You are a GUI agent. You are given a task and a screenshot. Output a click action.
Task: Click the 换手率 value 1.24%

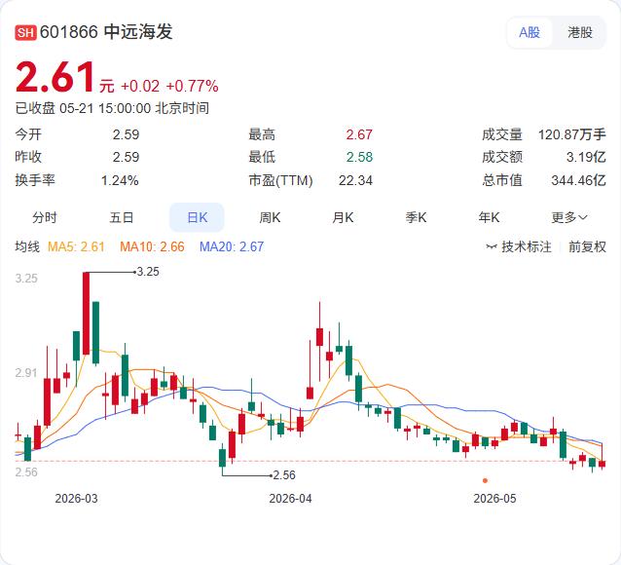coord(120,180)
